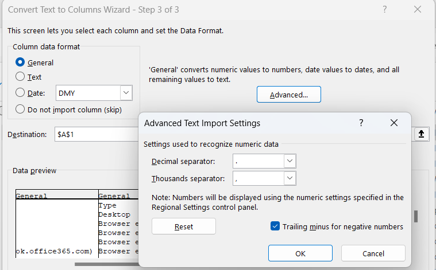Select the Text column data format
This screenshot has width=436, height=270.
[21, 77]
